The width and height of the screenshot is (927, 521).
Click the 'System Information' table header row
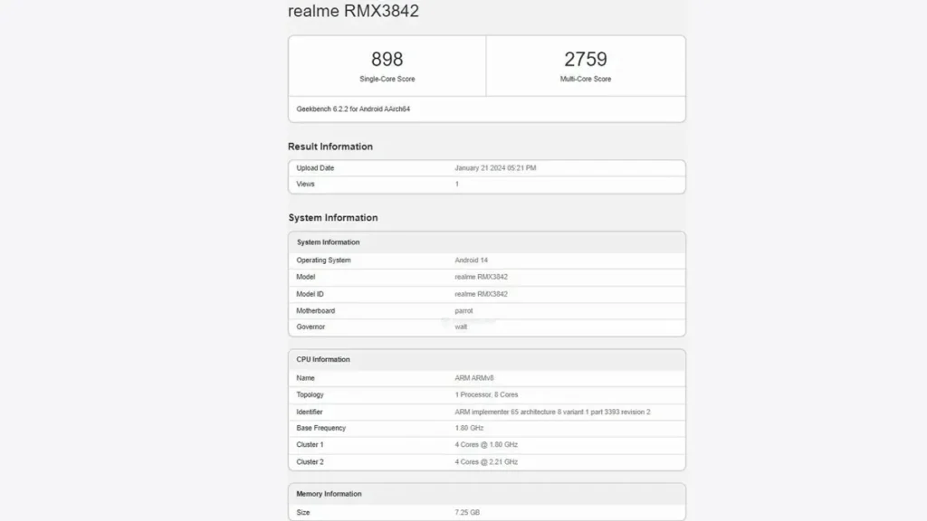486,242
